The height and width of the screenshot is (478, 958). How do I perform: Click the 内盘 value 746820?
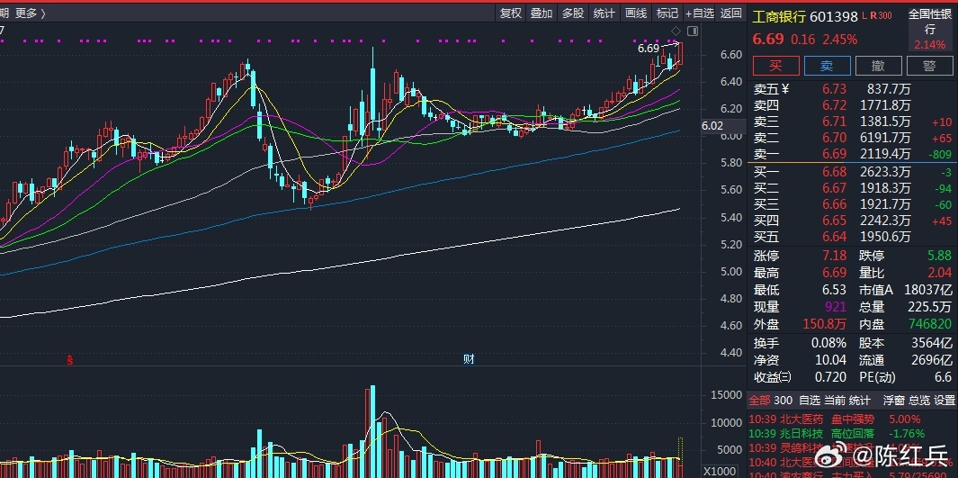[x=930, y=324]
